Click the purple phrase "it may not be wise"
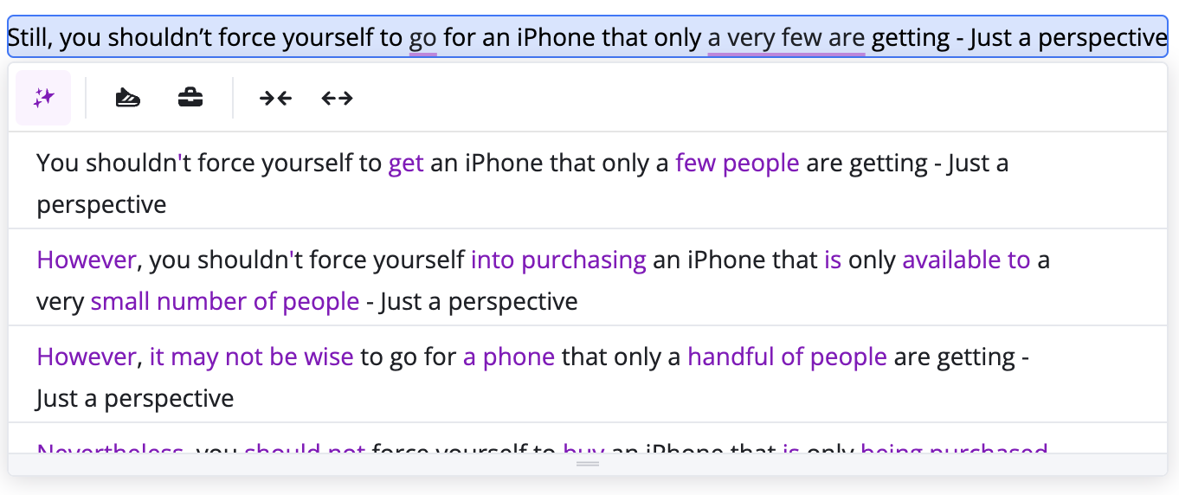The height and width of the screenshot is (495, 1179). pyautogui.click(x=251, y=357)
